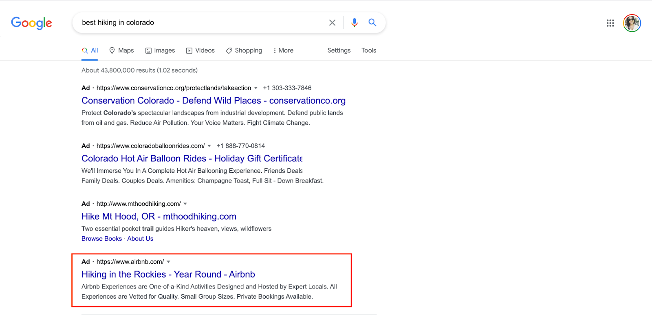Click phone number +1 303-333-7846

[287, 88]
